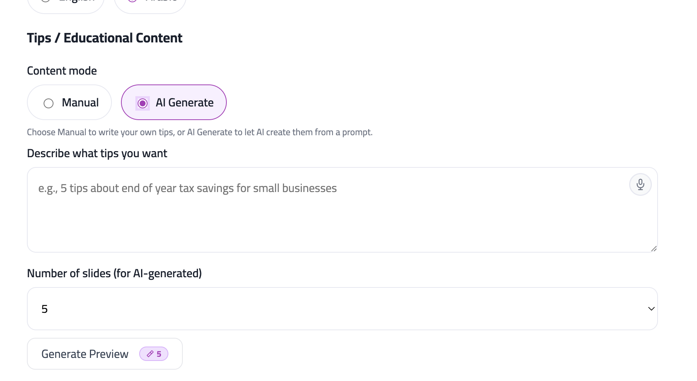Select the AI Generate pill option
The width and height of the screenshot is (697, 381).
click(x=173, y=103)
